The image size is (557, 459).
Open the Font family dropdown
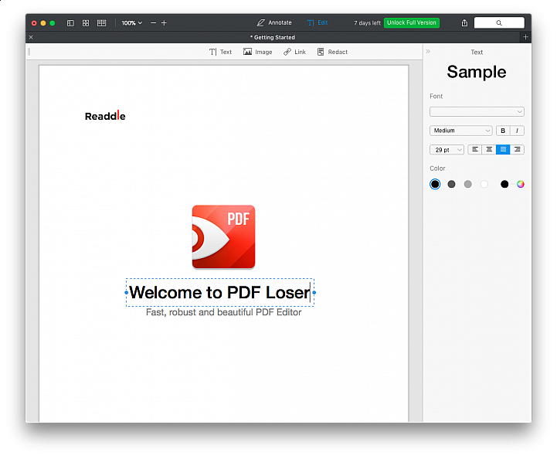pyautogui.click(x=477, y=111)
